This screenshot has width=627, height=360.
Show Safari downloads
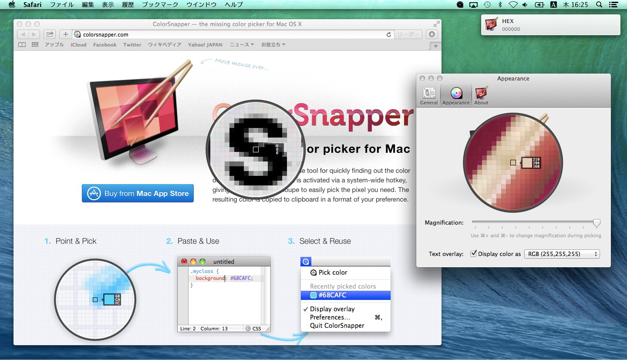click(x=432, y=34)
